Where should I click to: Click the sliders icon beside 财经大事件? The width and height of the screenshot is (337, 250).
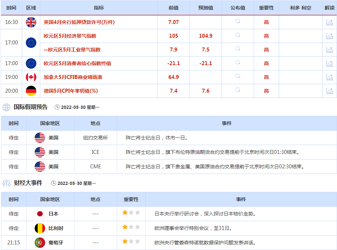click(6, 183)
